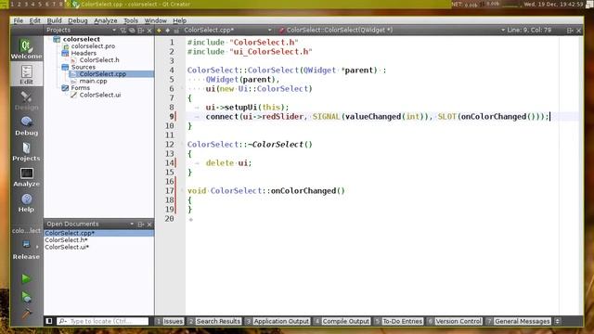Show the Search Results pane
Image resolution: width=594 pixels, height=334 pixels.
214,321
